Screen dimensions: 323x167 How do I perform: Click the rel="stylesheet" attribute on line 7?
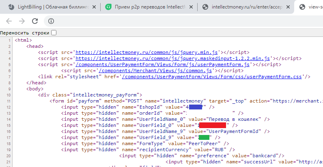click(78, 77)
